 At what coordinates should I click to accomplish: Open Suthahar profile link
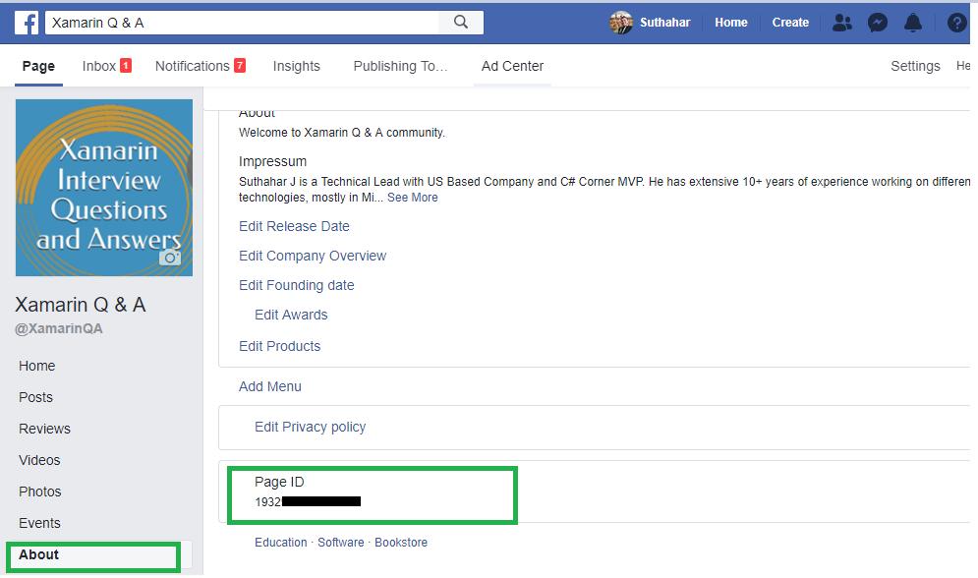(x=664, y=23)
